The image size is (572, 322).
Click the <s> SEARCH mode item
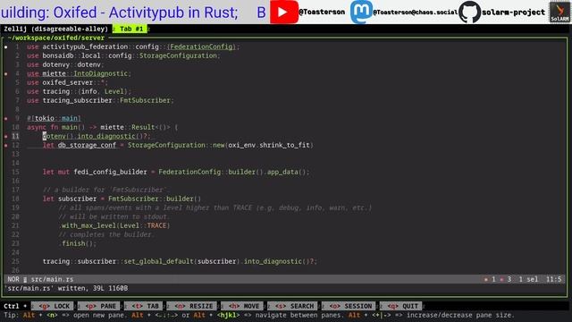tap(294, 306)
